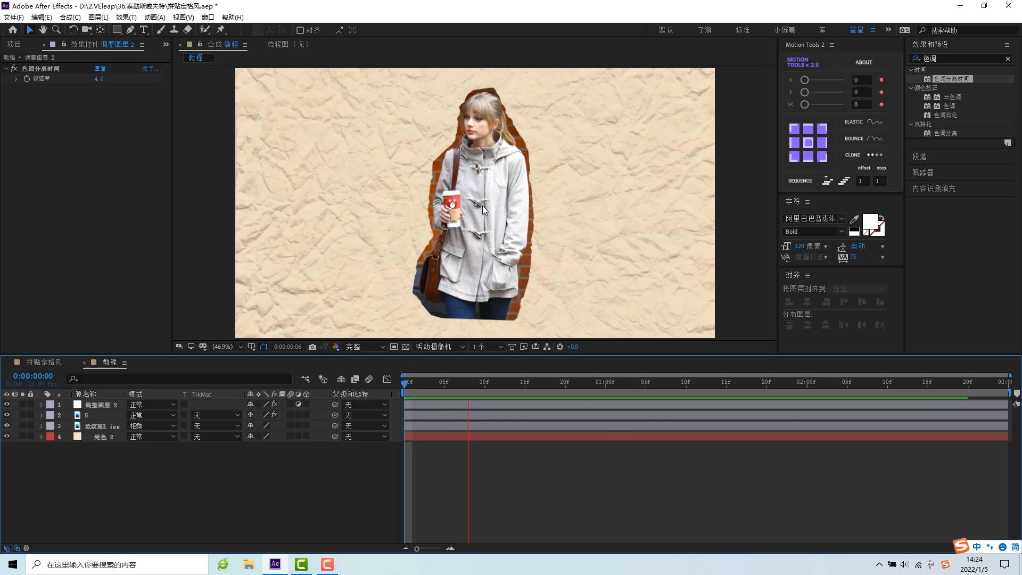Open After Effects from the taskbar
Screen dimensions: 1022x575
pyautogui.click(x=275, y=564)
